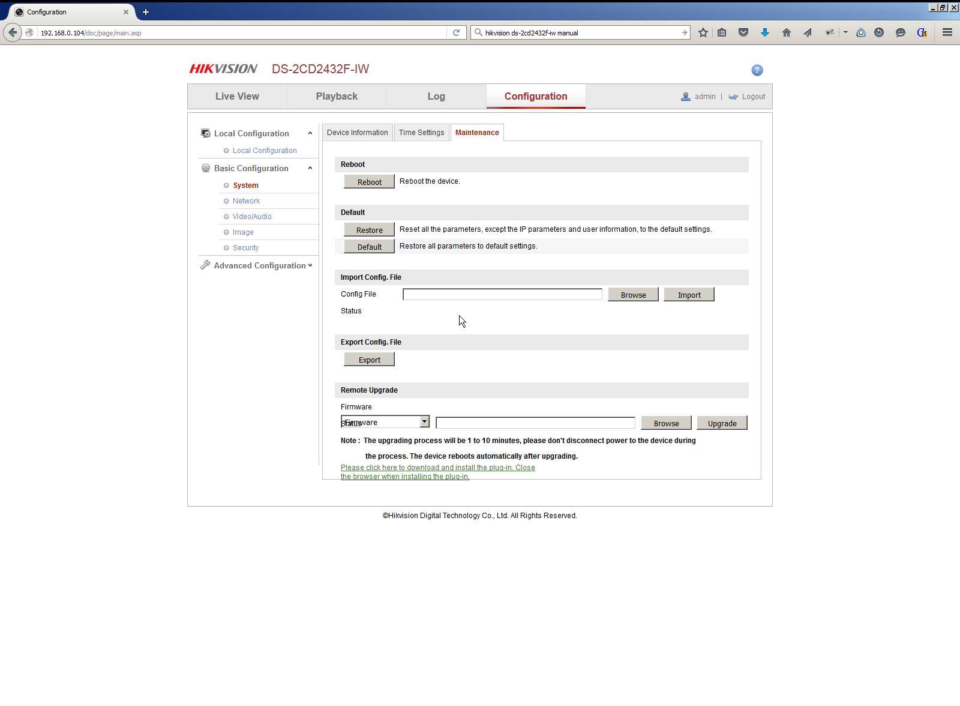
Task: Click the admin user icon
Action: [x=686, y=97]
